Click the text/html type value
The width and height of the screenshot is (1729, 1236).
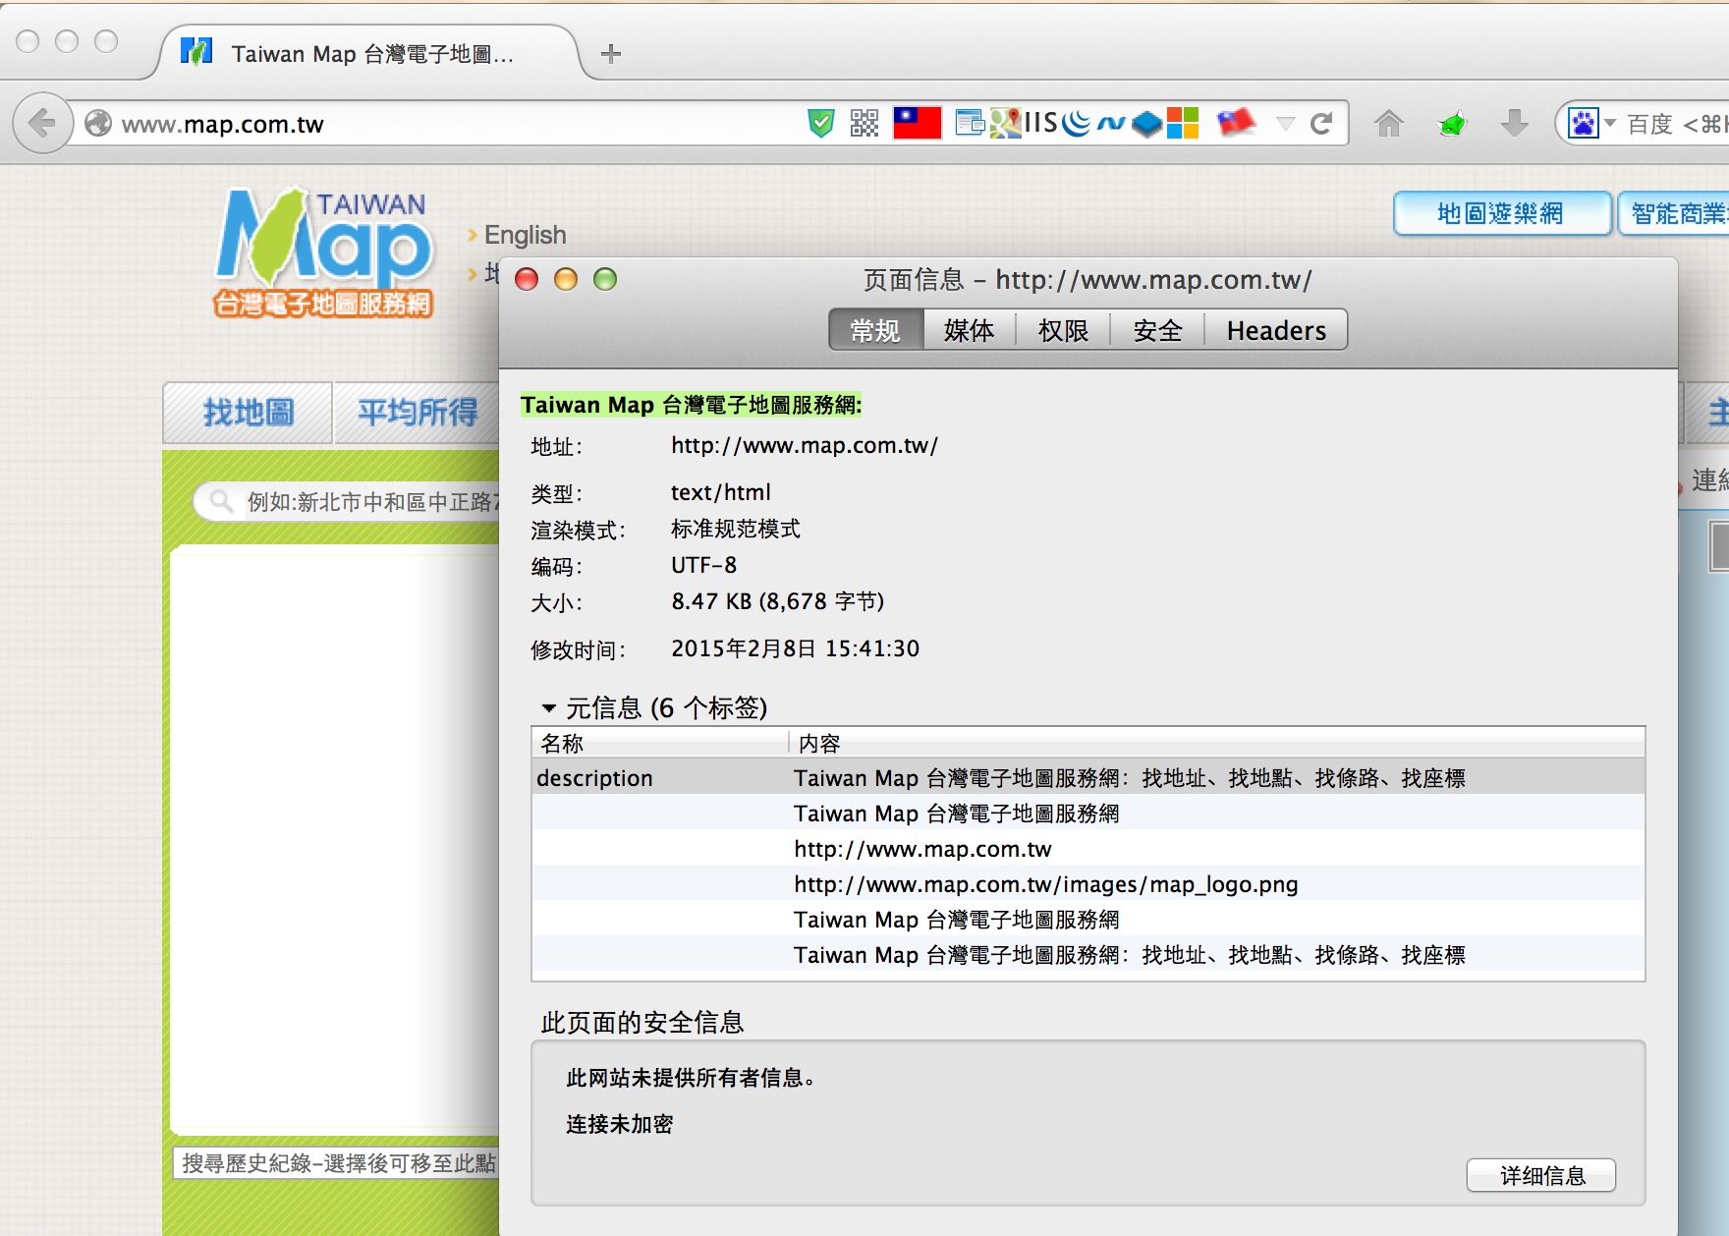click(x=721, y=492)
